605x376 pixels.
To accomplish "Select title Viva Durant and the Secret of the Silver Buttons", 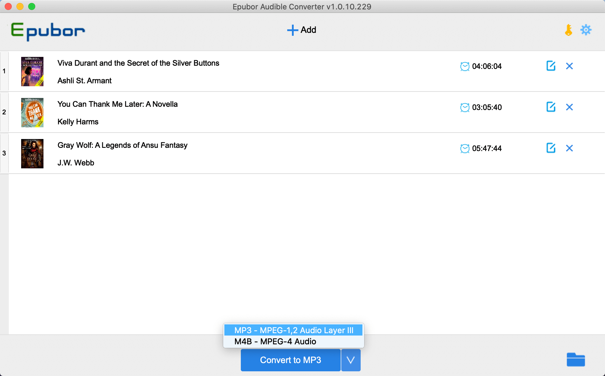I will pyautogui.click(x=138, y=63).
